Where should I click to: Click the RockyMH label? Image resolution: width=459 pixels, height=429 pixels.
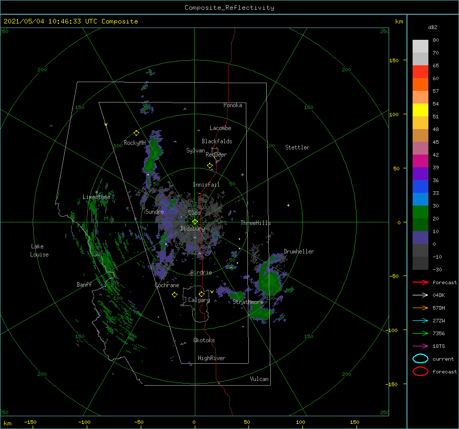pos(135,143)
